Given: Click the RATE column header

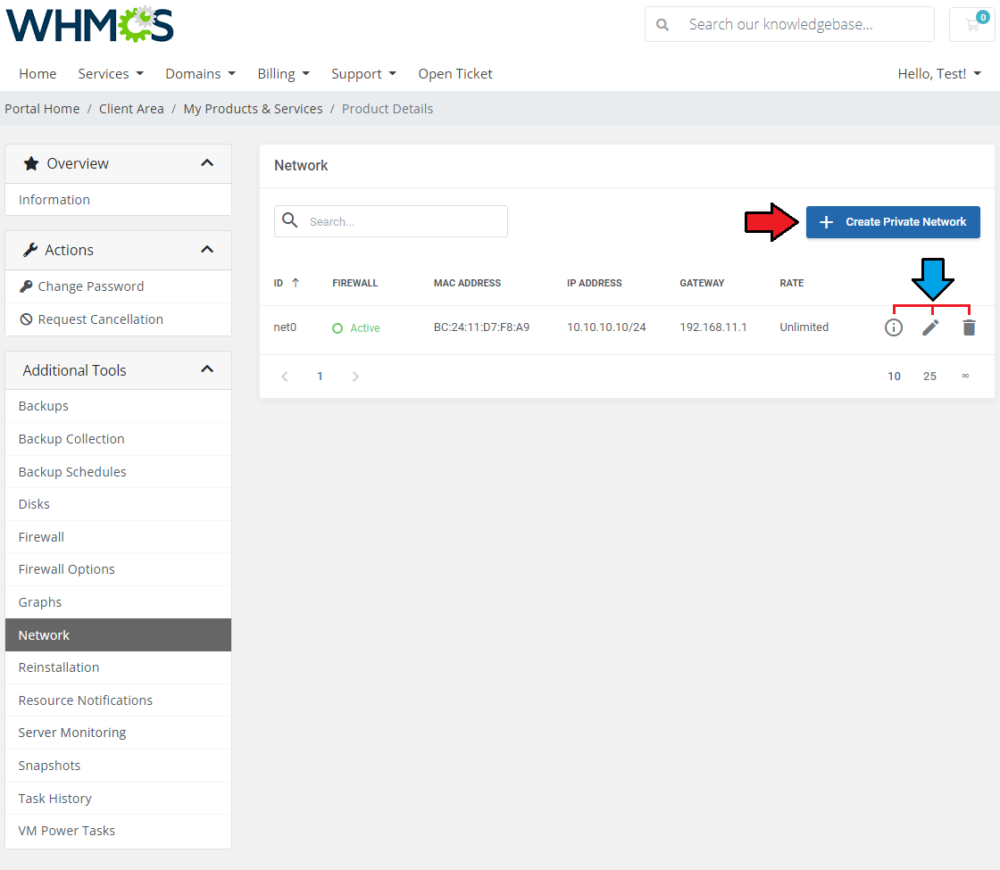Looking at the screenshot, I should pyautogui.click(x=791, y=283).
